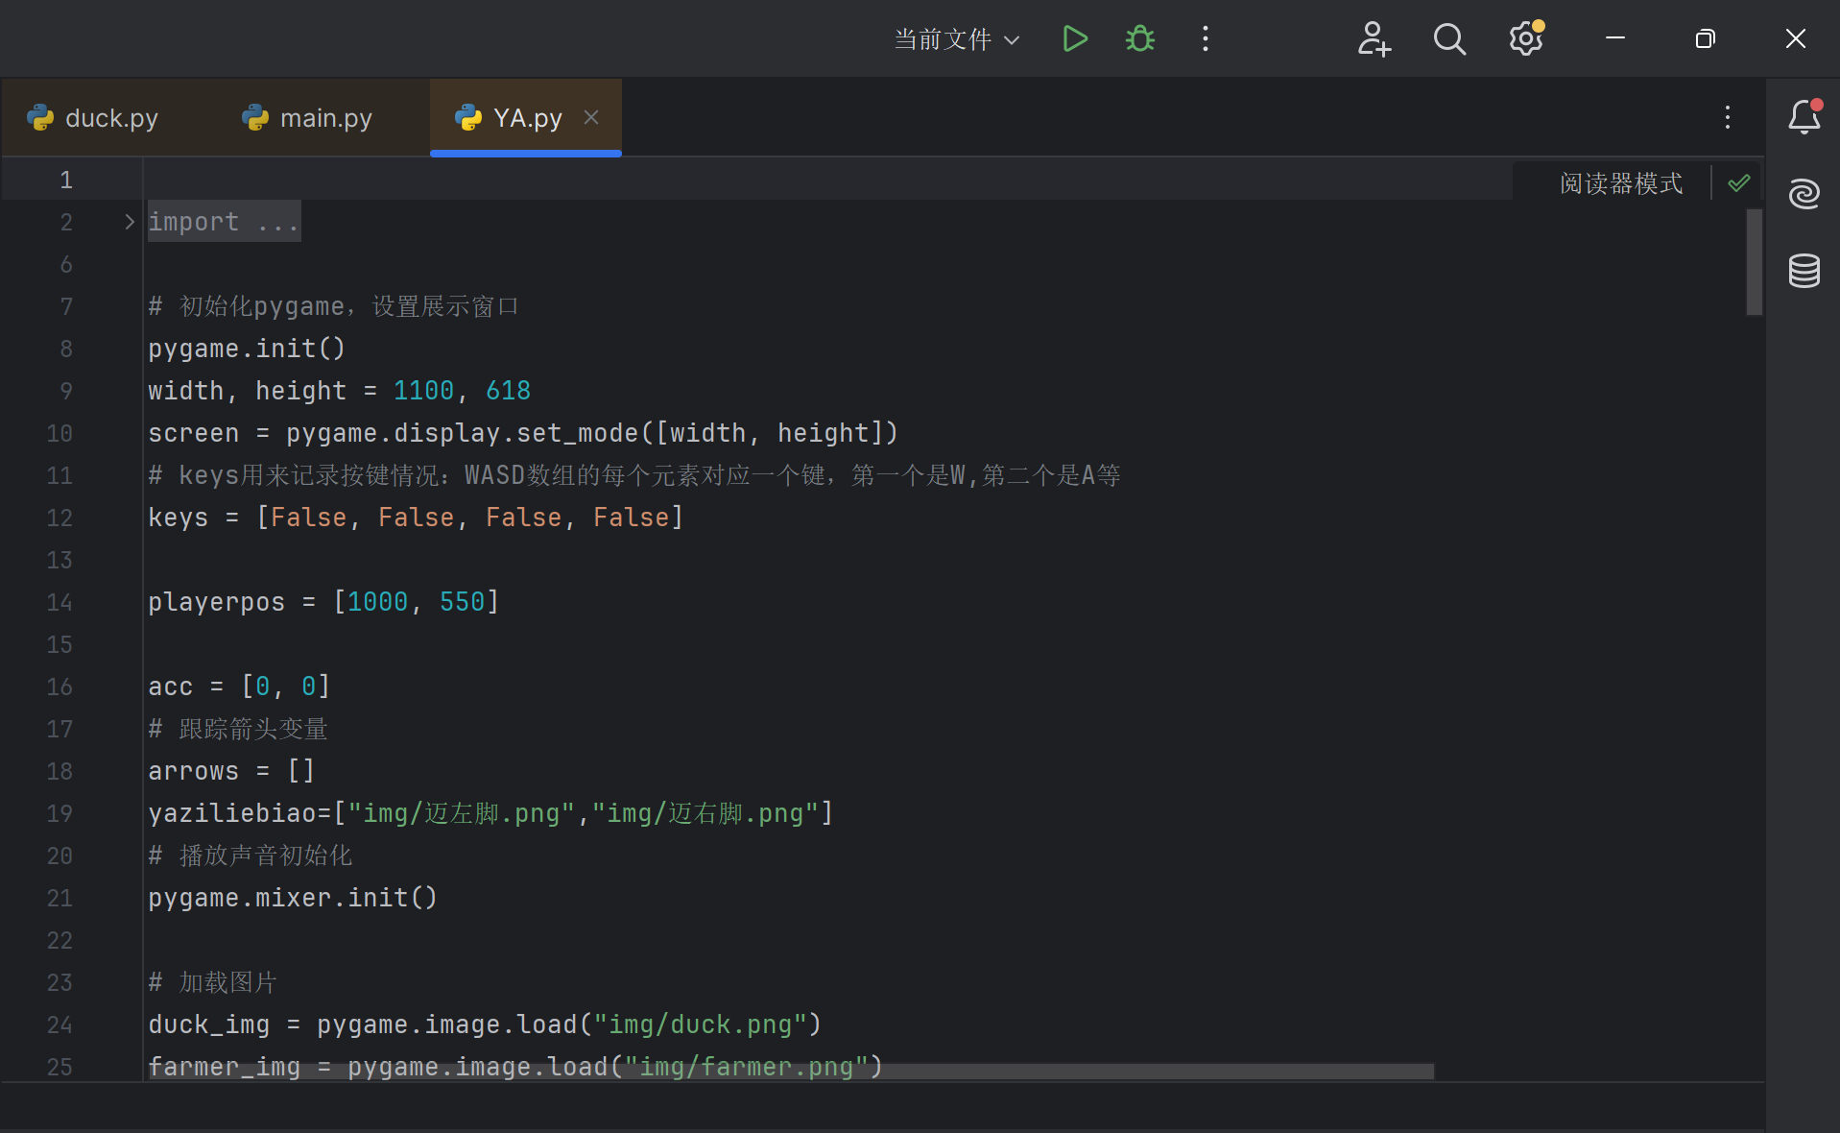The width and height of the screenshot is (1840, 1133).
Task: Click the "img/迈右脚.png" string
Action: point(705,813)
